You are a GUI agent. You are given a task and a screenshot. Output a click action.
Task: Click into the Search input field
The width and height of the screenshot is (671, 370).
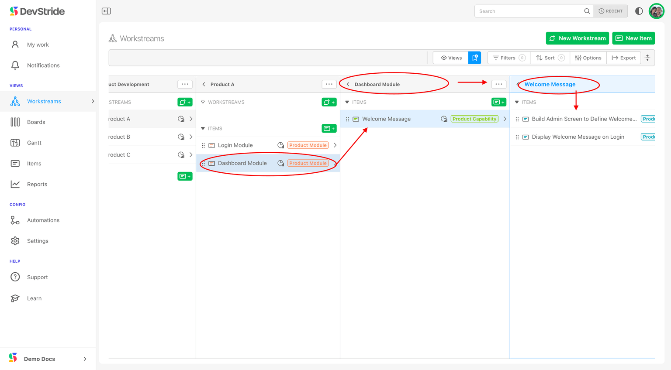[529, 11]
